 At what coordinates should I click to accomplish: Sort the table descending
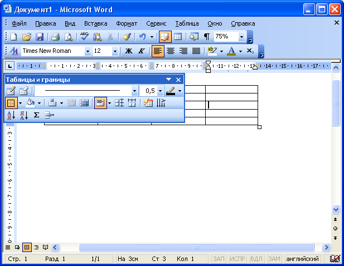coord(23,115)
